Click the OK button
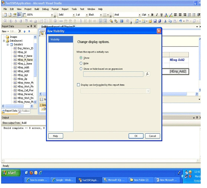This screenshot has width=207, height=188. tap(136, 136)
